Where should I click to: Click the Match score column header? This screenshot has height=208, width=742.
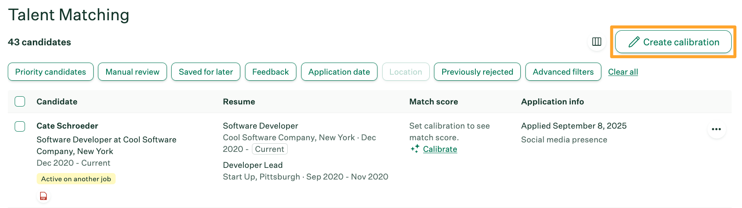tap(434, 102)
